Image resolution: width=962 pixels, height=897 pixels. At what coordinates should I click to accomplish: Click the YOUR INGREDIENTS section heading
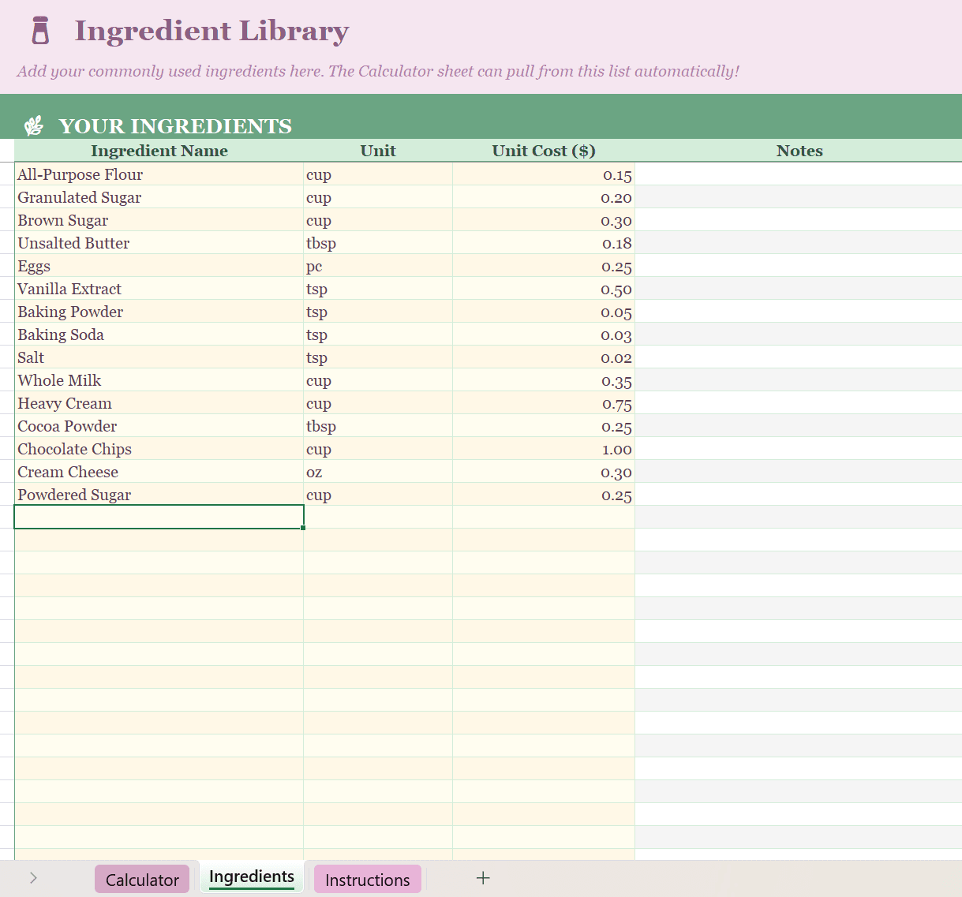click(x=175, y=126)
